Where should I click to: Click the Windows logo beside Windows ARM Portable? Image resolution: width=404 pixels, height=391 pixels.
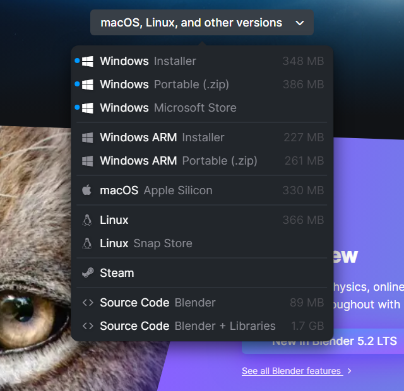[87, 161]
